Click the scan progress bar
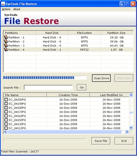137x156 pixels. (45, 78)
